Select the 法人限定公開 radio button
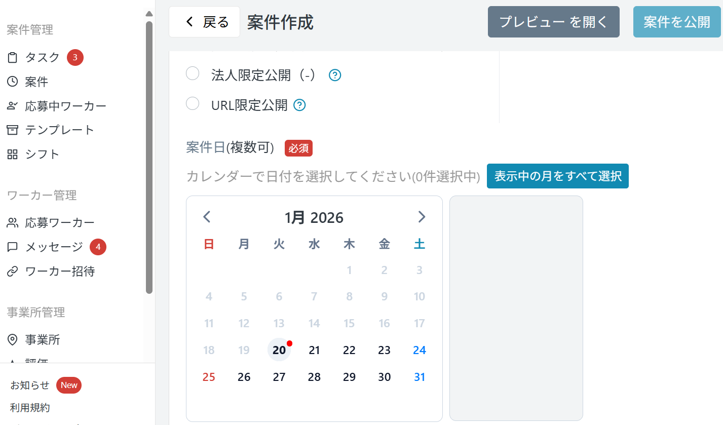The image size is (723, 425). tap(193, 74)
